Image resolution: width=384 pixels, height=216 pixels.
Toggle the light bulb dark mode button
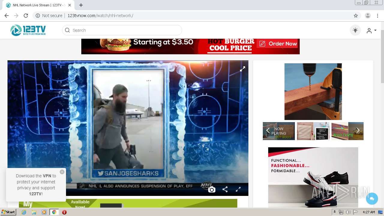355,30
